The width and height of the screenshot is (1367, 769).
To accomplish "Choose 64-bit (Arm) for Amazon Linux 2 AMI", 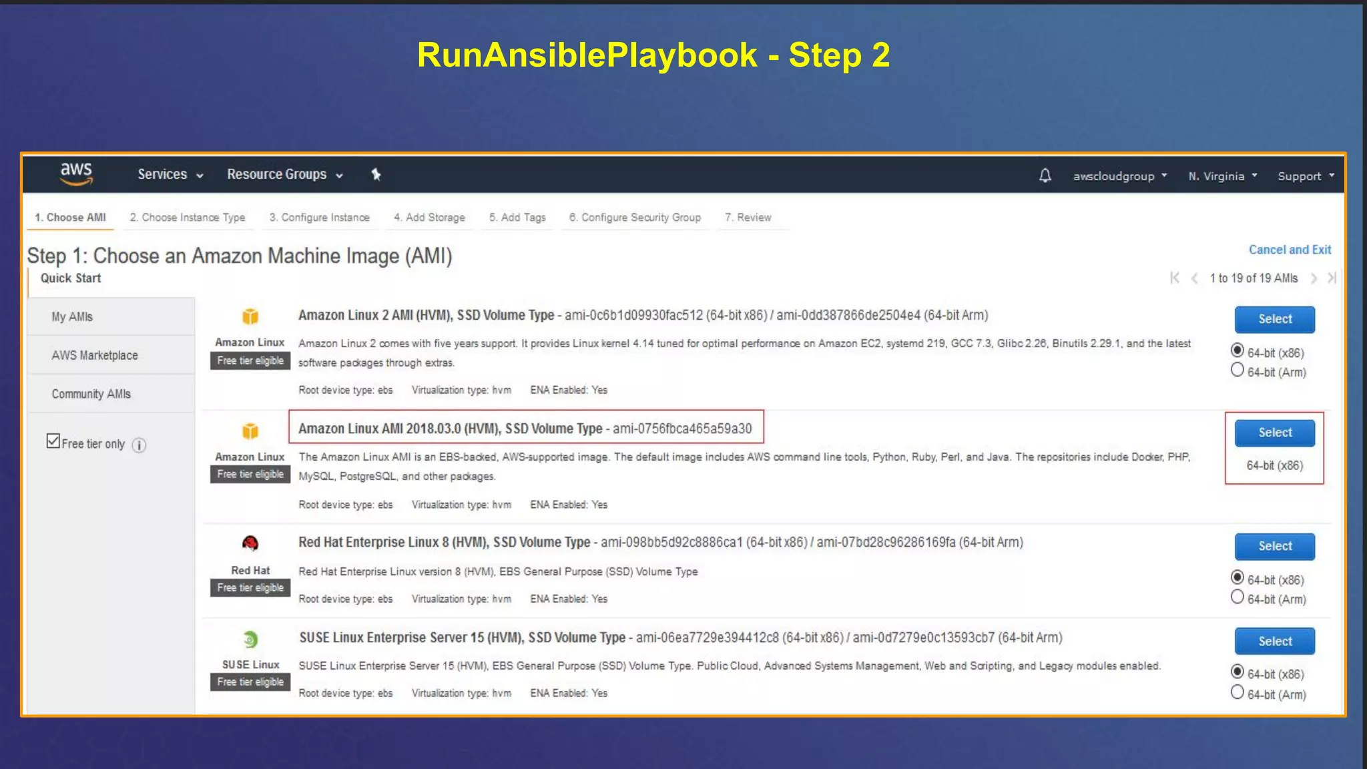I will (x=1238, y=370).
